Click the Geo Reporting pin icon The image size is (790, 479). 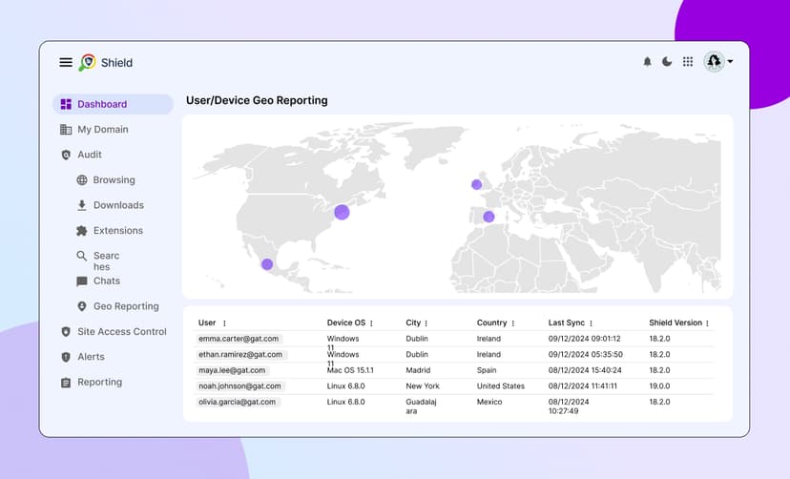point(82,306)
